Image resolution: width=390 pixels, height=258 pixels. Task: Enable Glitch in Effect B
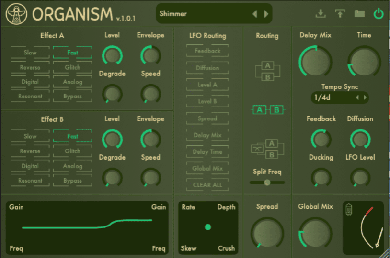click(x=73, y=151)
